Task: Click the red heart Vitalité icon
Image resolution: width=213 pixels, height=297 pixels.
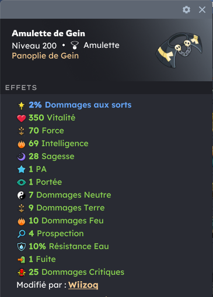Action: [x=22, y=118]
